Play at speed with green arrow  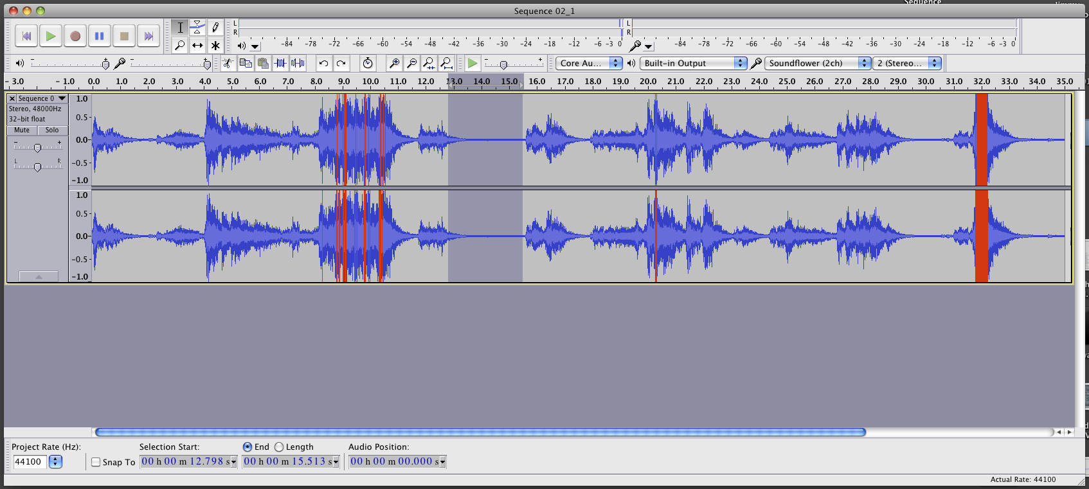(473, 63)
